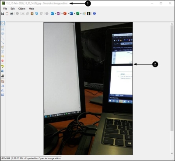Click the blue Undo arrow icon
The image size is (175, 161).
coord(37,14)
